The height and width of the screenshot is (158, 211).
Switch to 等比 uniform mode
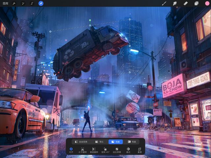coord(100,142)
